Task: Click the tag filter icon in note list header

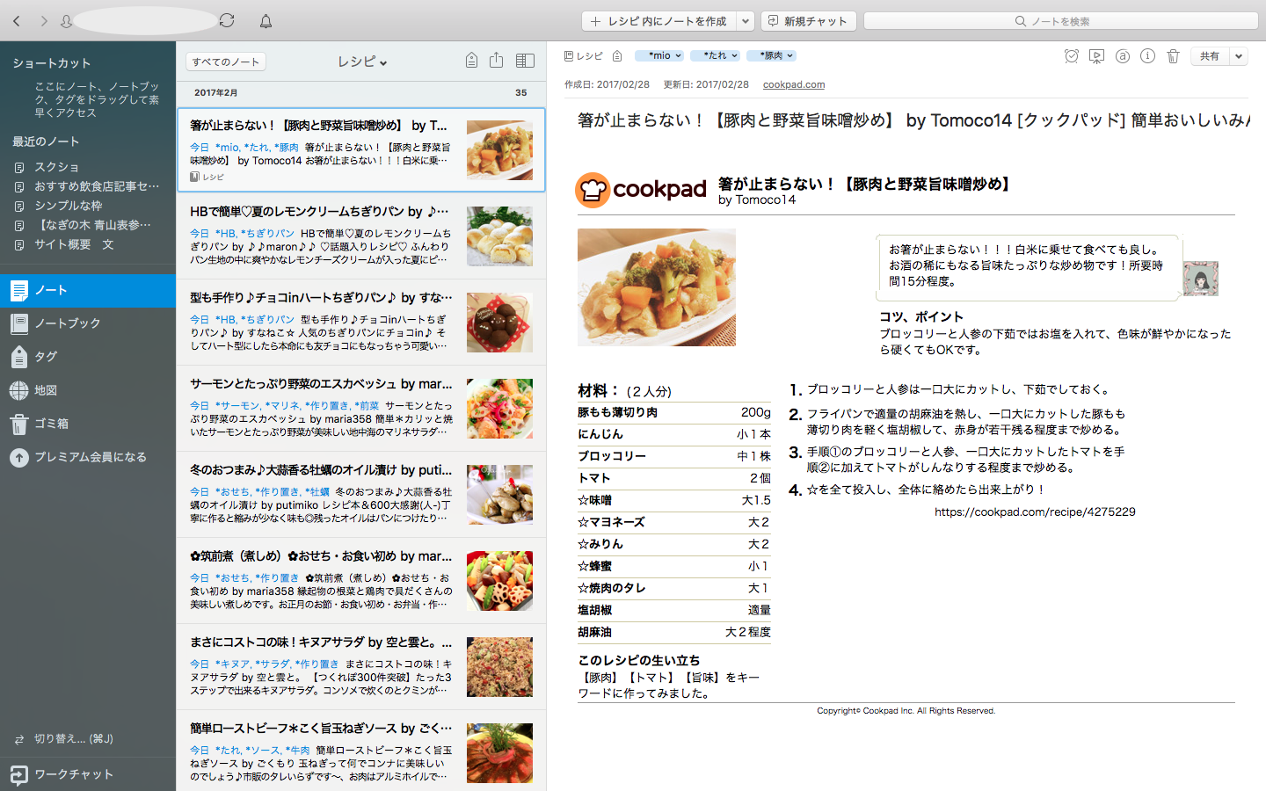Action: (471, 60)
